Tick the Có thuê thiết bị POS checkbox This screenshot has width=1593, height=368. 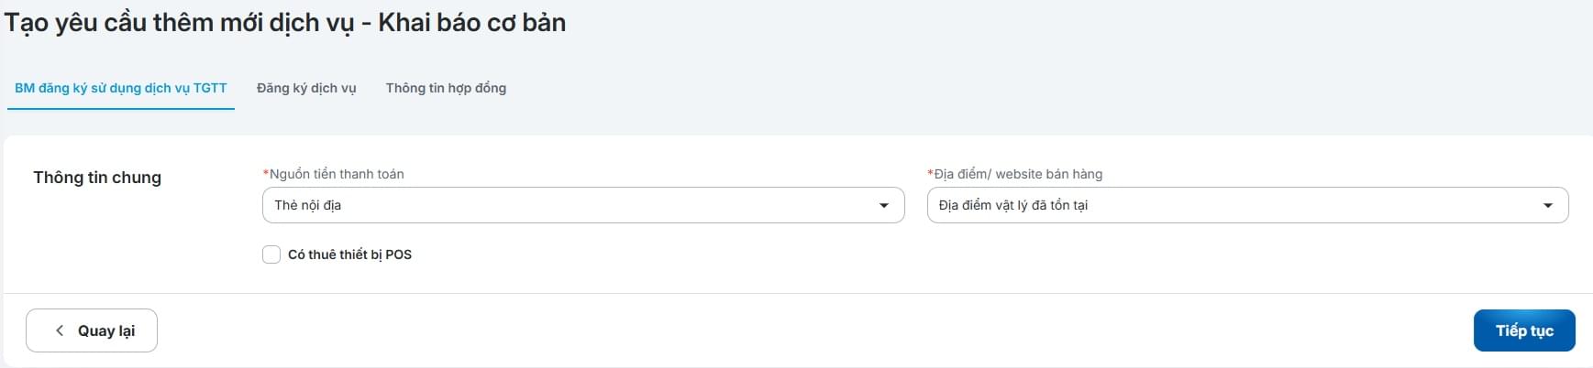[271, 254]
